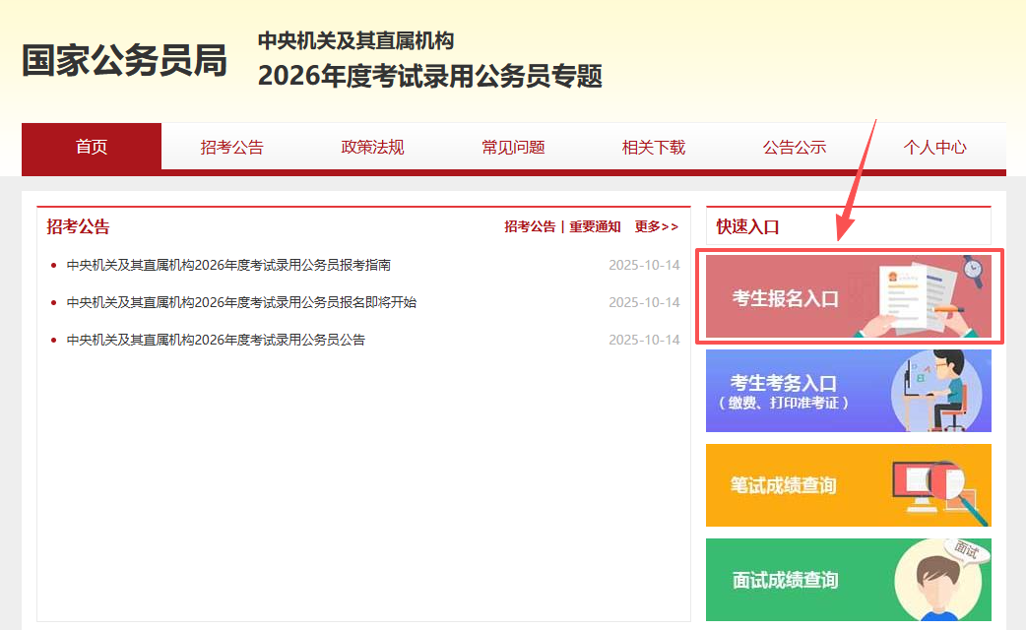The width and height of the screenshot is (1026, 630).
Task: Open the 2026年度考试录用公务员公告 link
Action: [216, 340]
